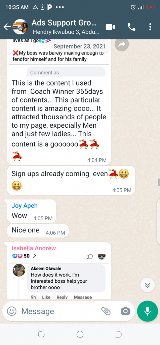Jump to latest messages with the down chevrons
Image resolution: width=160 pixels, height=345 pixels.
tap(148, 285)
